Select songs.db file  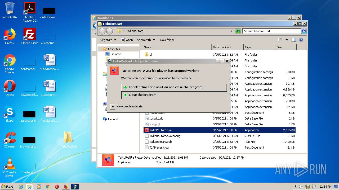(155, 124)
